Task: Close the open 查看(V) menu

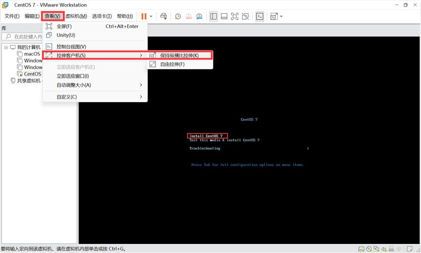Action: click(53, 16)
